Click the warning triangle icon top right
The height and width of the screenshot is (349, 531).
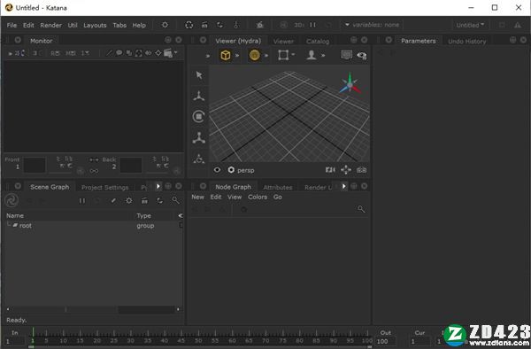pos(518,25)
